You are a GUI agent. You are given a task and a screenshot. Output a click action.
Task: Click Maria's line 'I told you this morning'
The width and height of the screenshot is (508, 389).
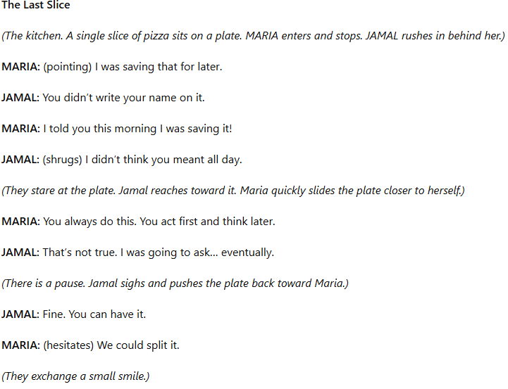pyautogui.click(x=137, y=129)
